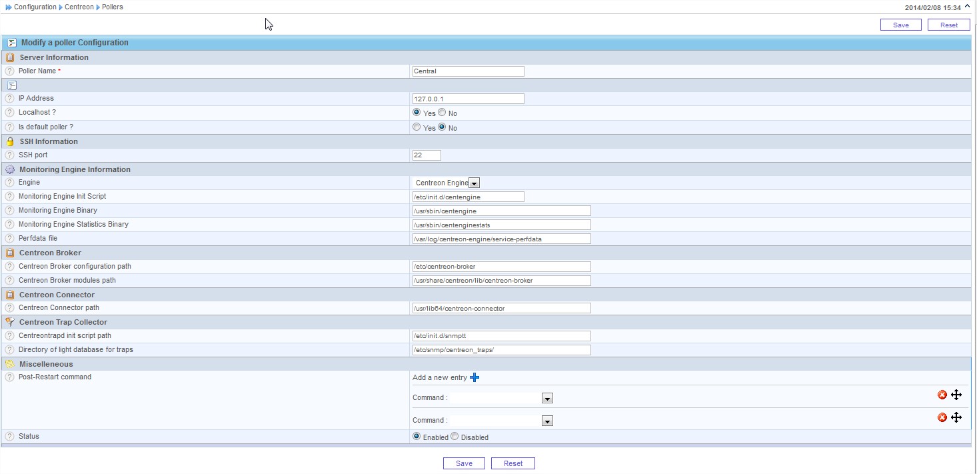This screenshot has width=977, height=474.
Task: Click the /etc/init.d/centengine init script field
Action: coord(469,197)
